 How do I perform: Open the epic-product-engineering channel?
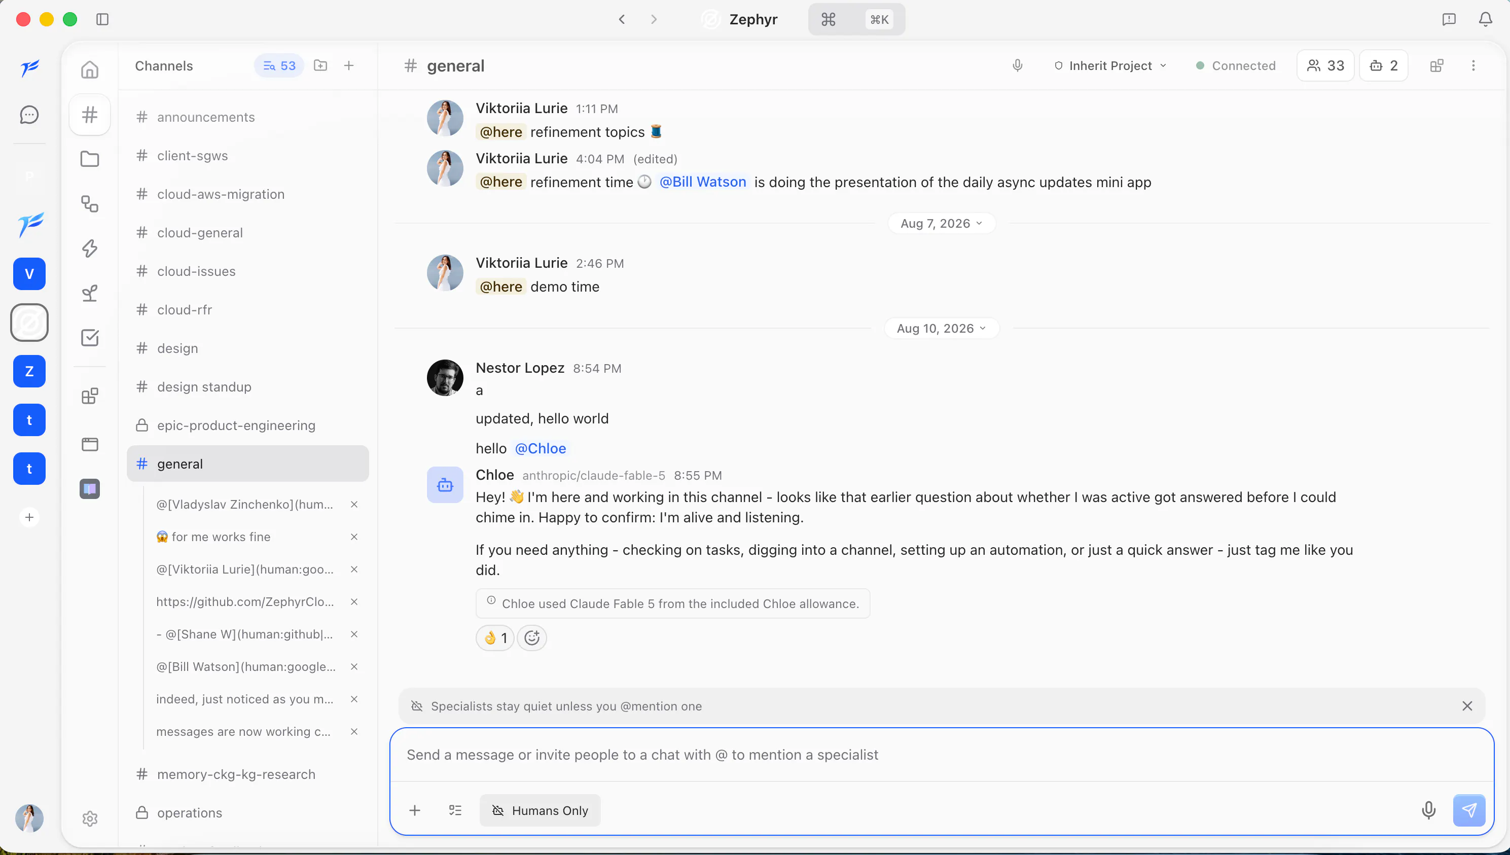[x=248, y=425]
